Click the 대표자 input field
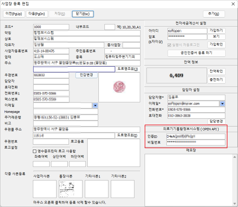 pos(69,45)
